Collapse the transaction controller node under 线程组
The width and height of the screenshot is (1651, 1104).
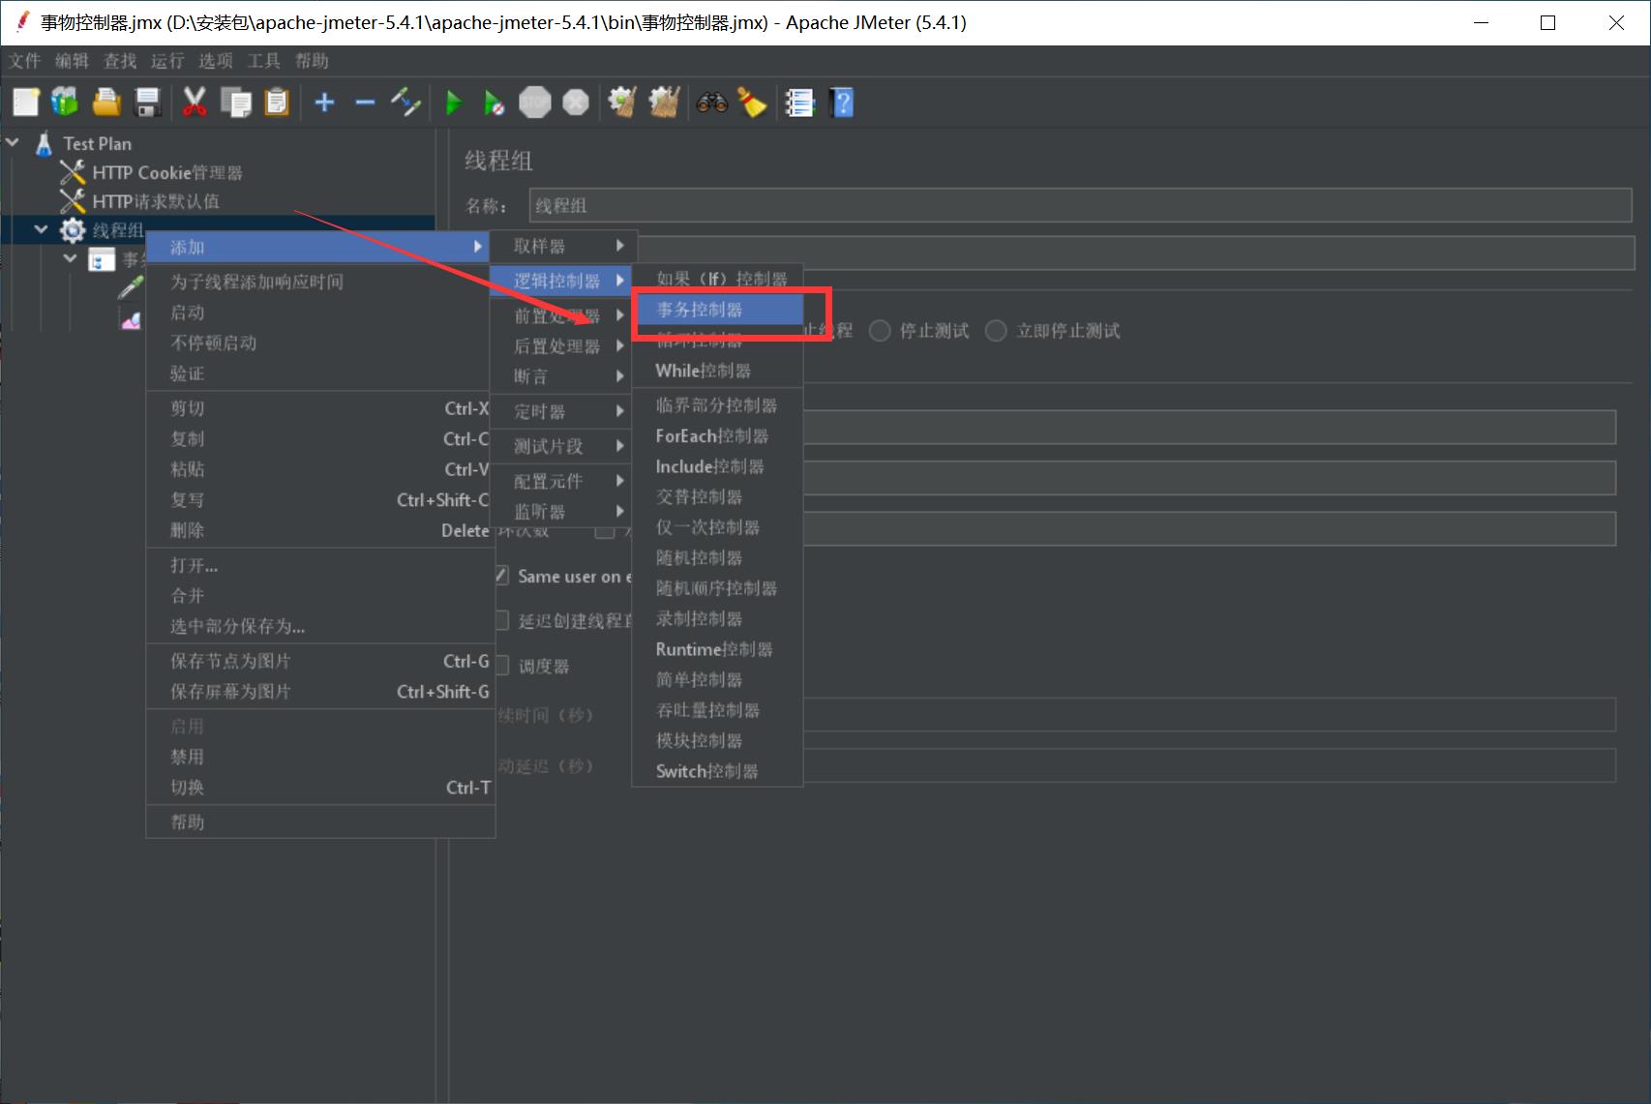(x=70, y=259)
